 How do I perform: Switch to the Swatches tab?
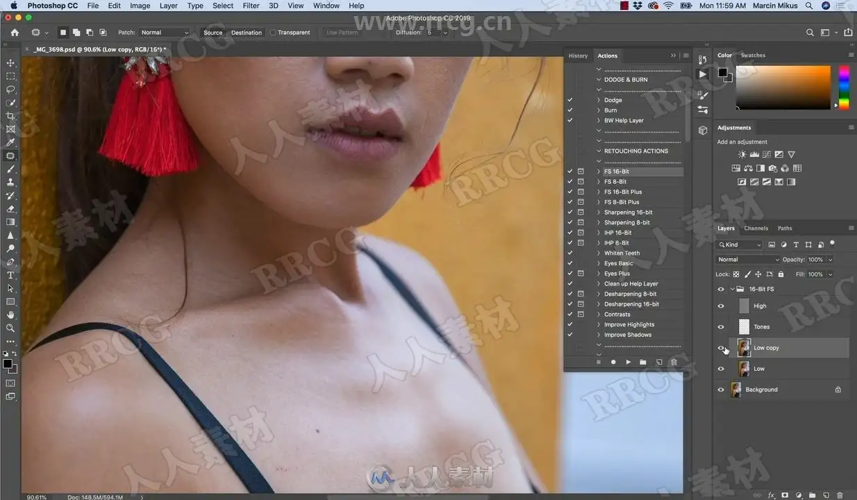753,56
